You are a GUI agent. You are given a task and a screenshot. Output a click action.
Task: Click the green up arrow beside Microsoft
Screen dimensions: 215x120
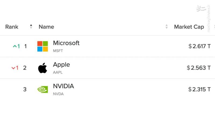[x=15, y=46]
